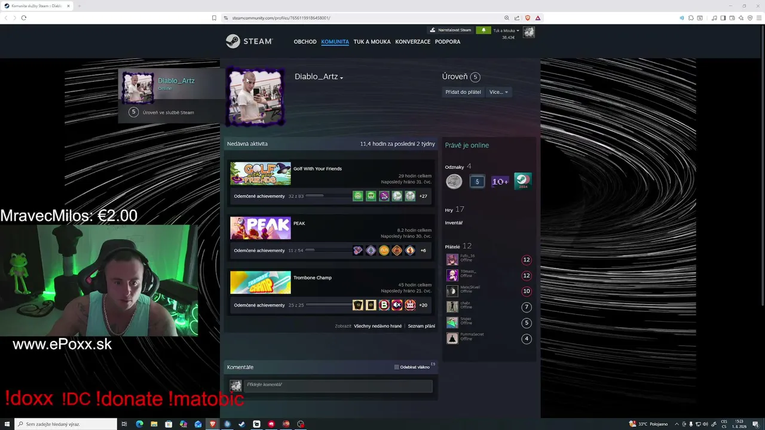Viewport: 765px width, 430px height.
Task: Click the red B Trombone Champ achievement
Action: 384,305
